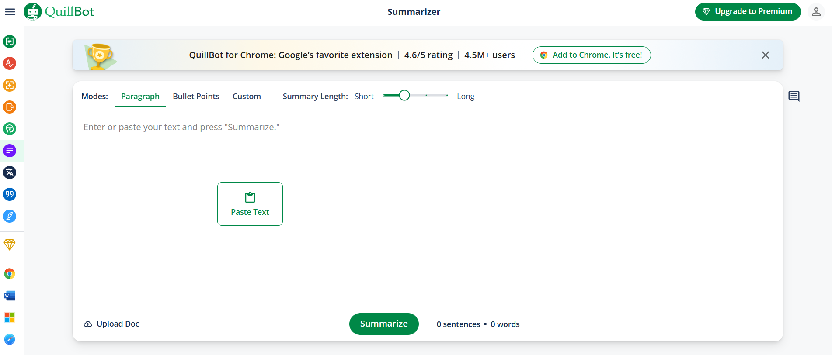The width and height of the screenshot is (832, 355).
Task: Click the trophy icon in the banner
Action: [x=100, y=56]
